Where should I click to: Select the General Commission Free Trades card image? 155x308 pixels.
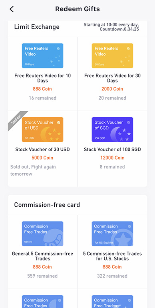[x=43, y=234]
